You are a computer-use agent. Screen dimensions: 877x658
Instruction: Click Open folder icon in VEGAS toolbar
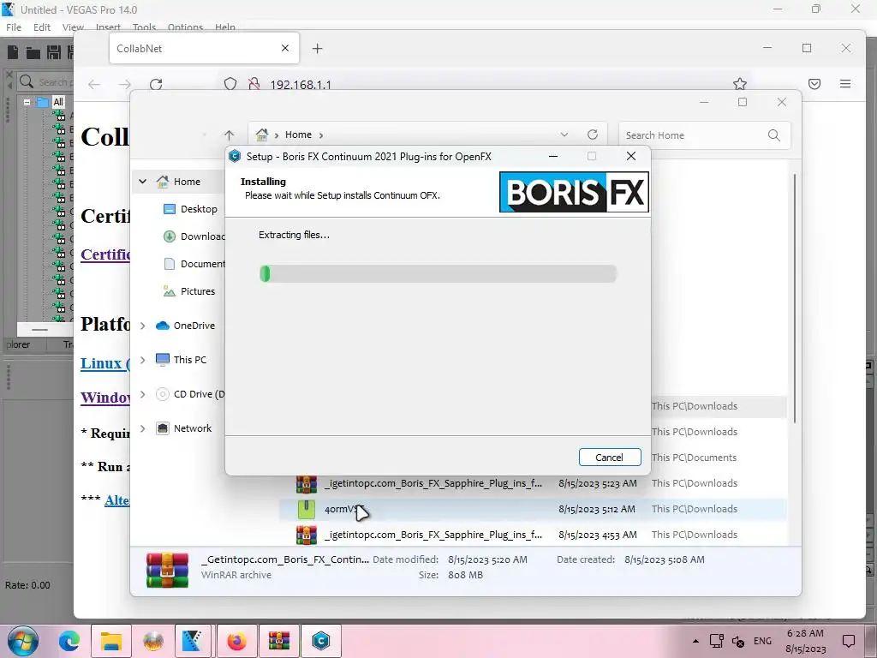click(33, 52)
